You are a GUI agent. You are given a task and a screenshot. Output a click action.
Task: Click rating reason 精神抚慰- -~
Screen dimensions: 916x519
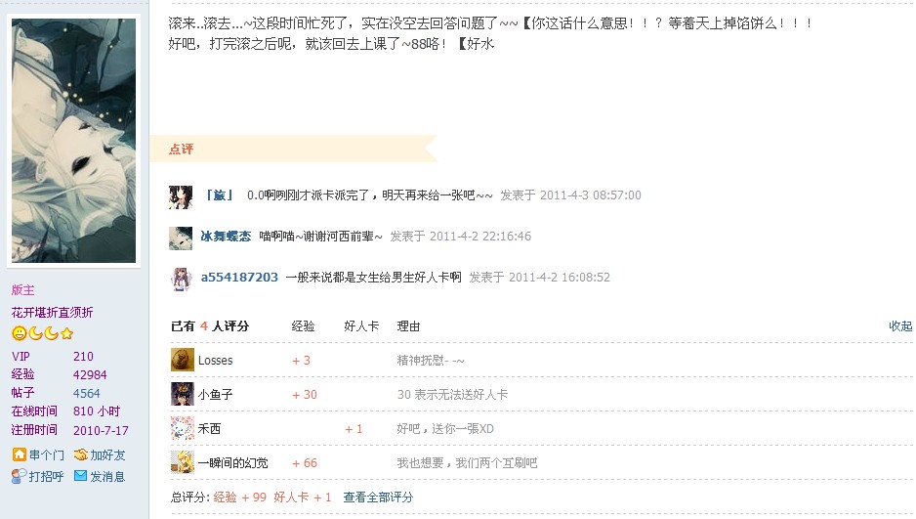pyautogui.click(x=431, y=361)
